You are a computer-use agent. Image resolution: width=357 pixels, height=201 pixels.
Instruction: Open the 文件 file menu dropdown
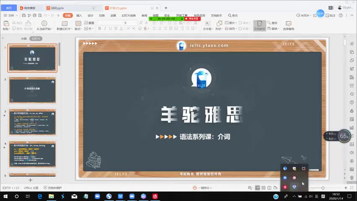click(x=11, y=15)
